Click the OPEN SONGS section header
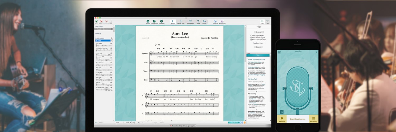Viewport: 396px width, 132px height. pos(99,27)
